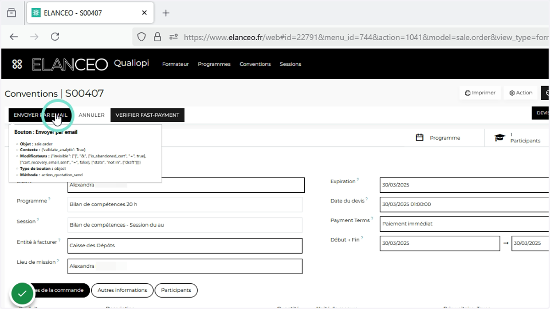Click the Lieu de mission field
This screenshot has width=550, height=309.
point(185,266)
